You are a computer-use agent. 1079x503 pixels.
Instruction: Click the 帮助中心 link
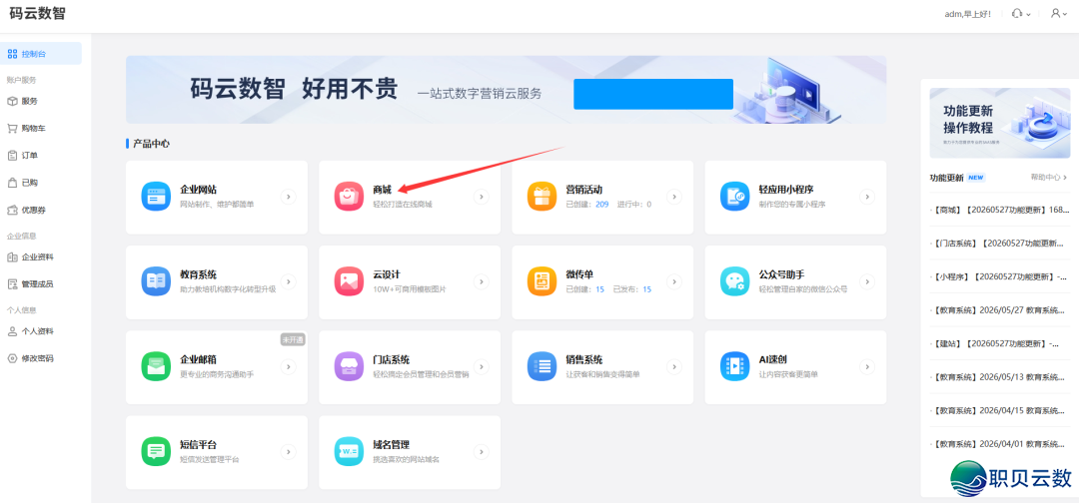pos(1049,178)
